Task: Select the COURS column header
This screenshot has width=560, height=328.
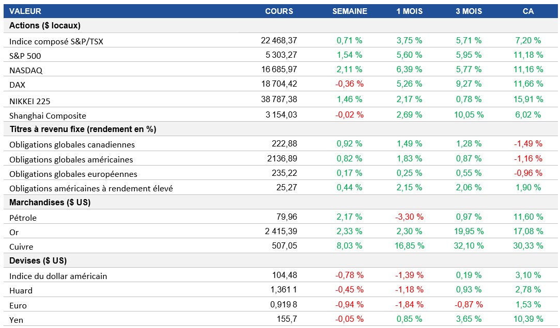Action: pos(279,11)
